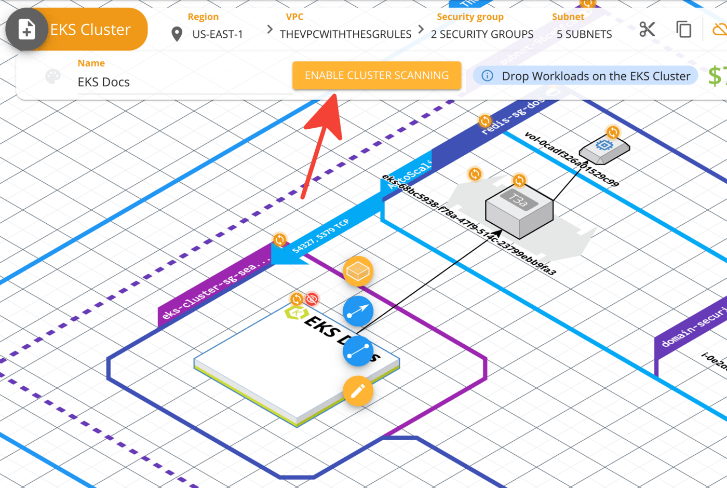Click the green dollar cost indicator

(717, 76)
